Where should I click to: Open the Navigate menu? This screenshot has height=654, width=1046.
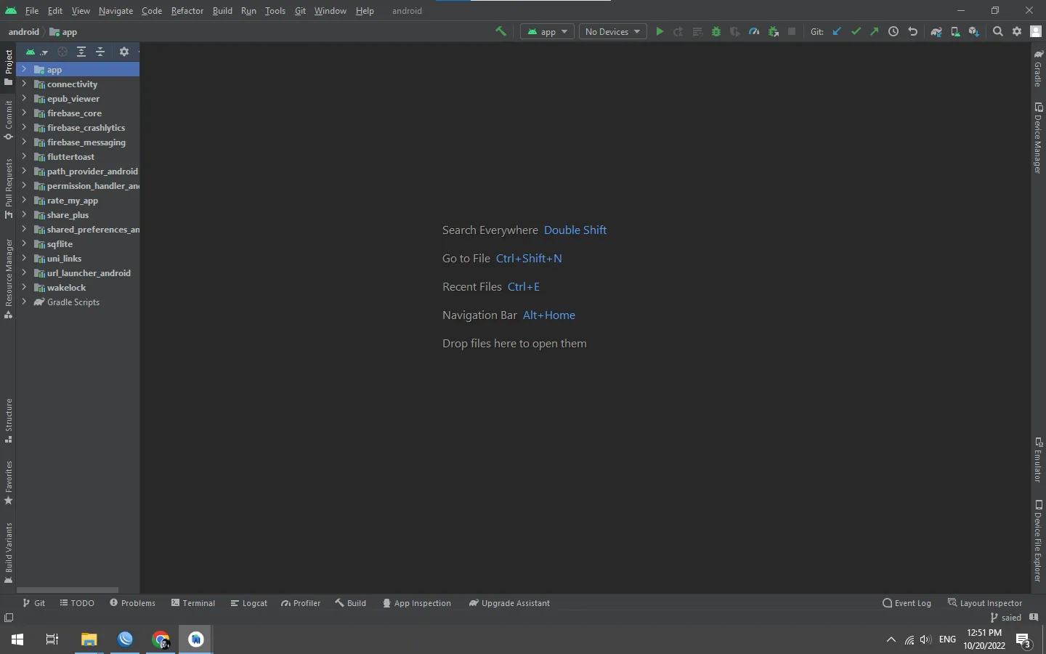coord(116,11)
